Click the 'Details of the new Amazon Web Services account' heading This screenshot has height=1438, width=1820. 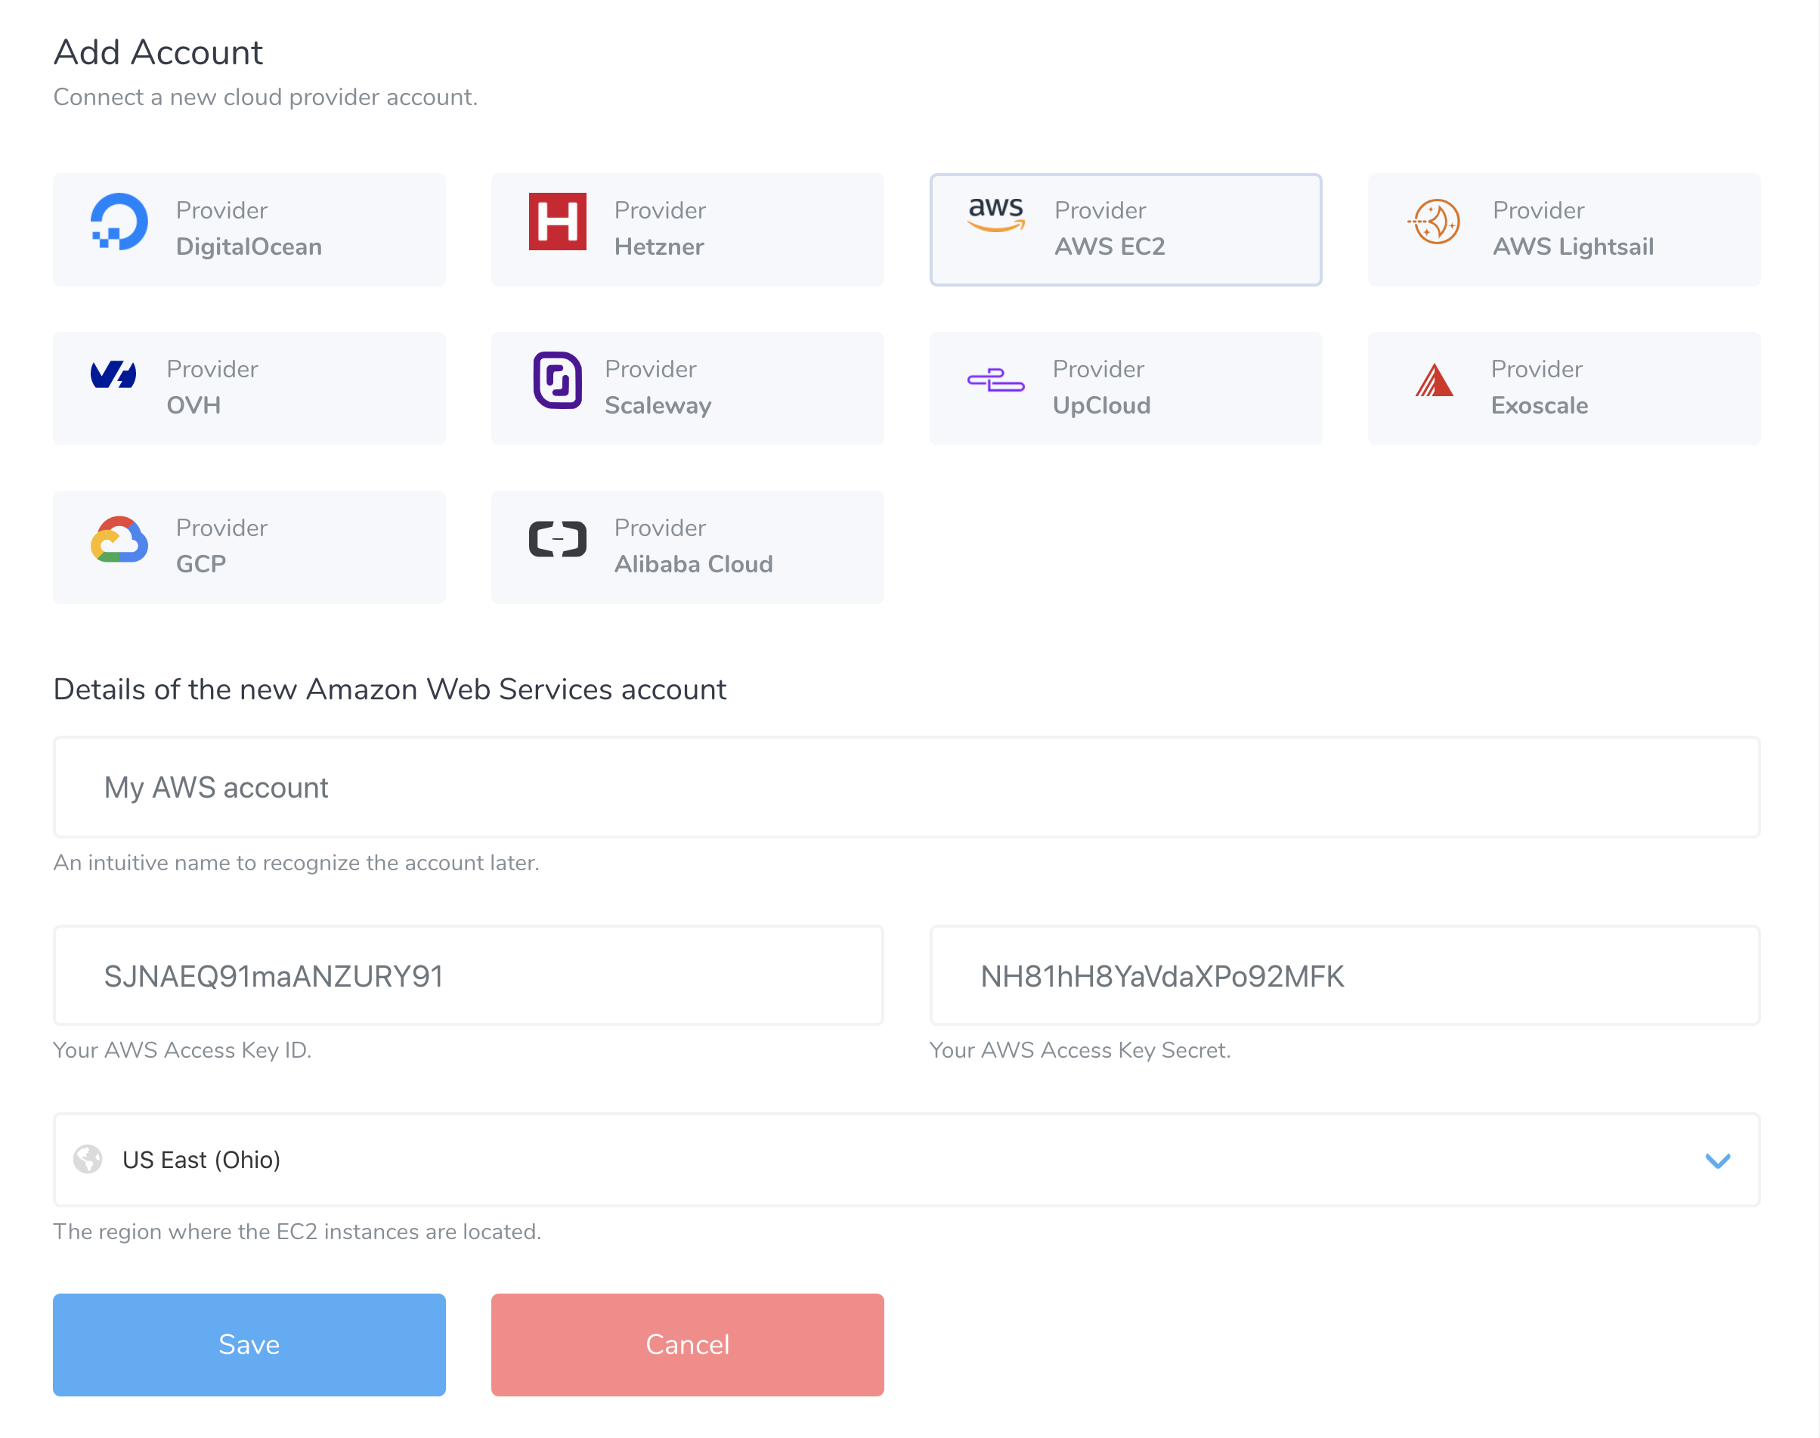[x=389, y=690]
